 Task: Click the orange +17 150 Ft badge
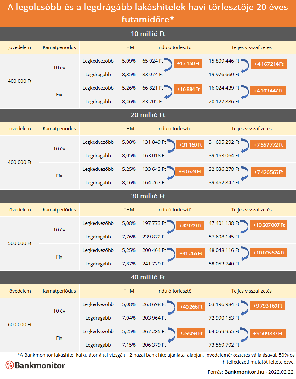click(x=188, y=64)
